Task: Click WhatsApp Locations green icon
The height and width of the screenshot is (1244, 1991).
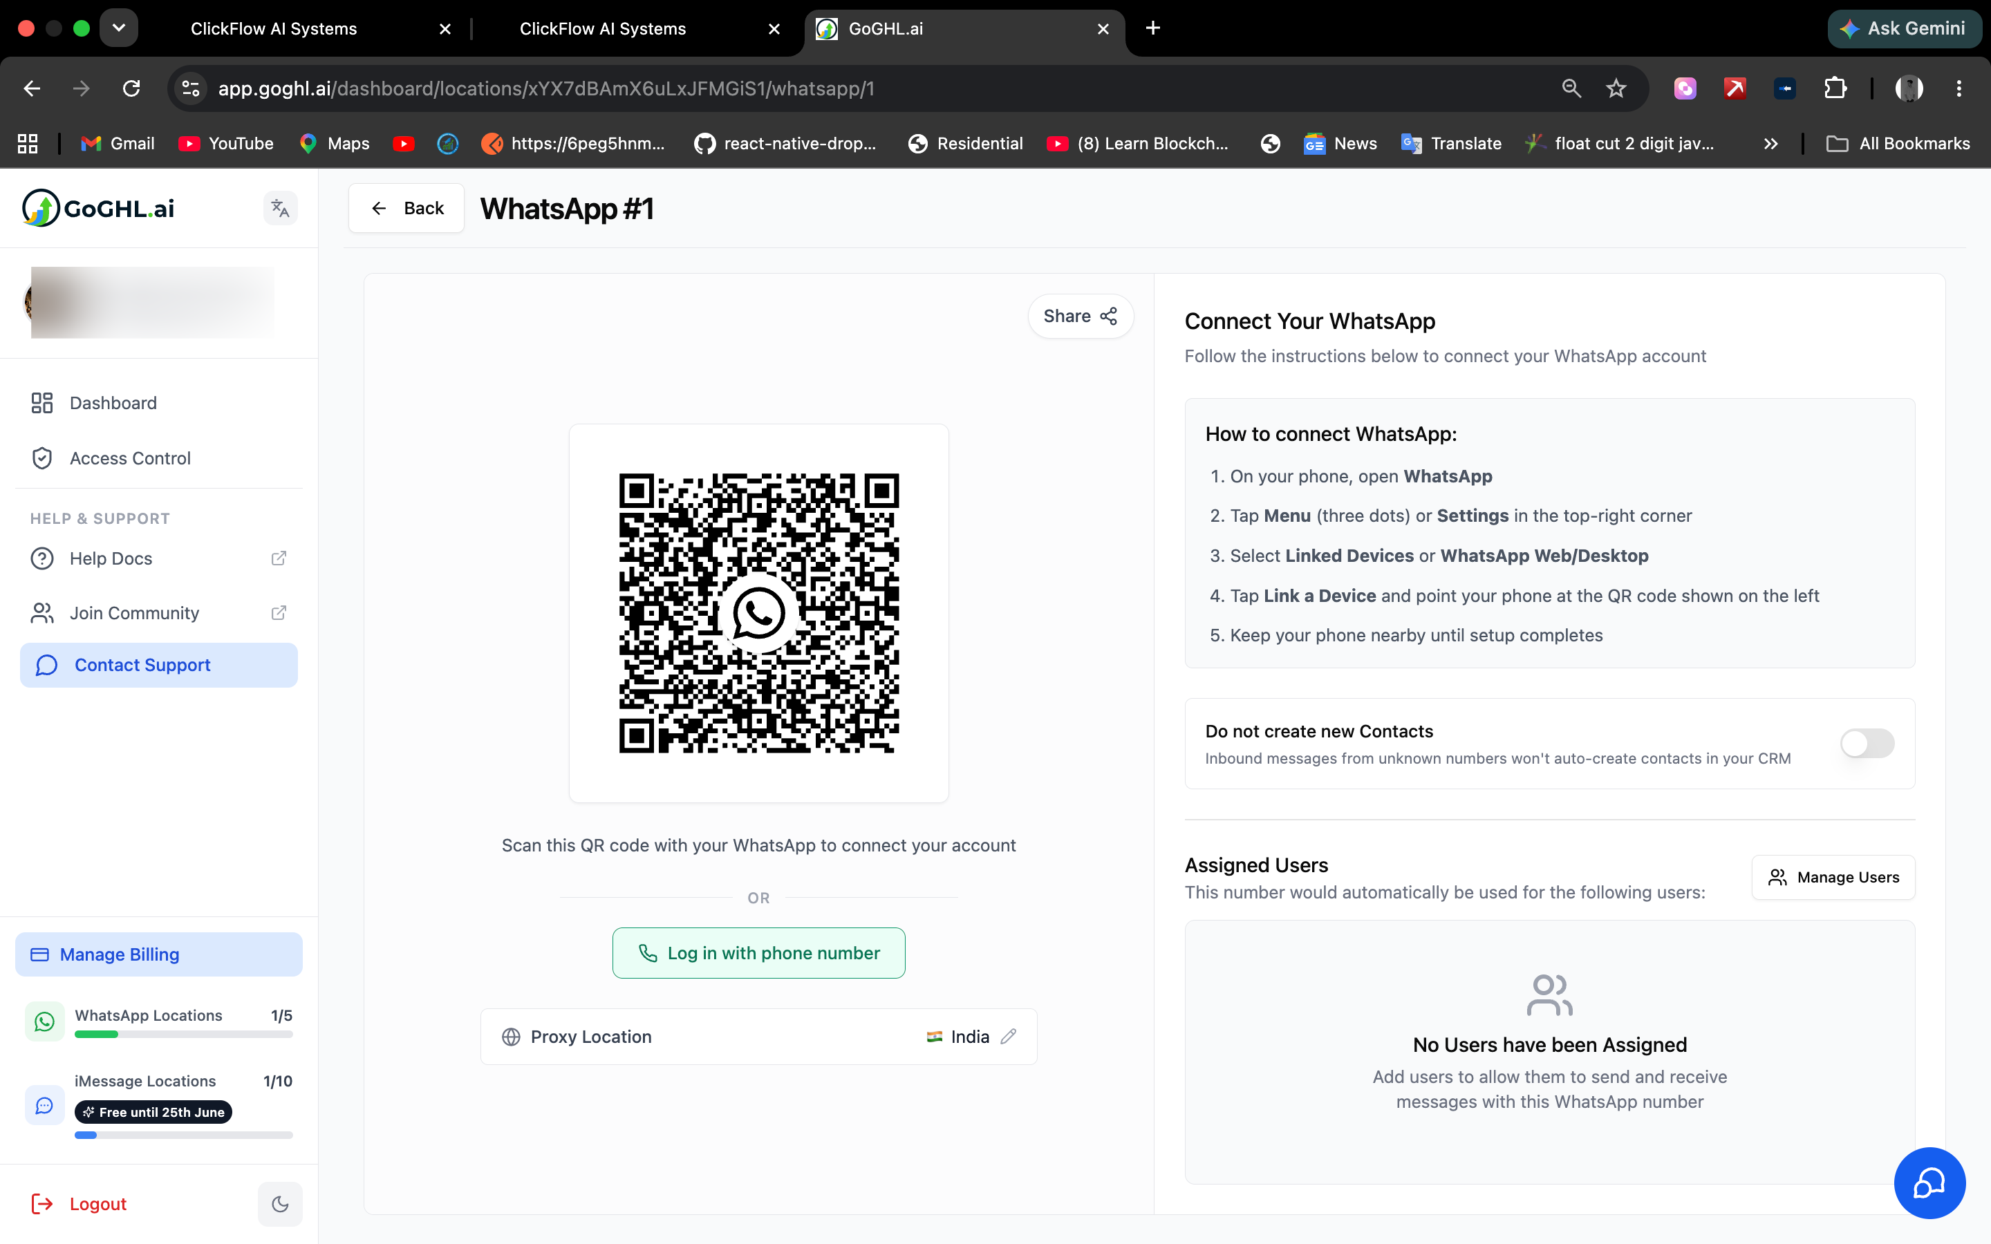Action: 44,1022
